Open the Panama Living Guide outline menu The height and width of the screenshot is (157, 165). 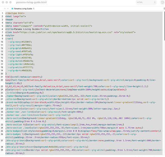(23, 9)
